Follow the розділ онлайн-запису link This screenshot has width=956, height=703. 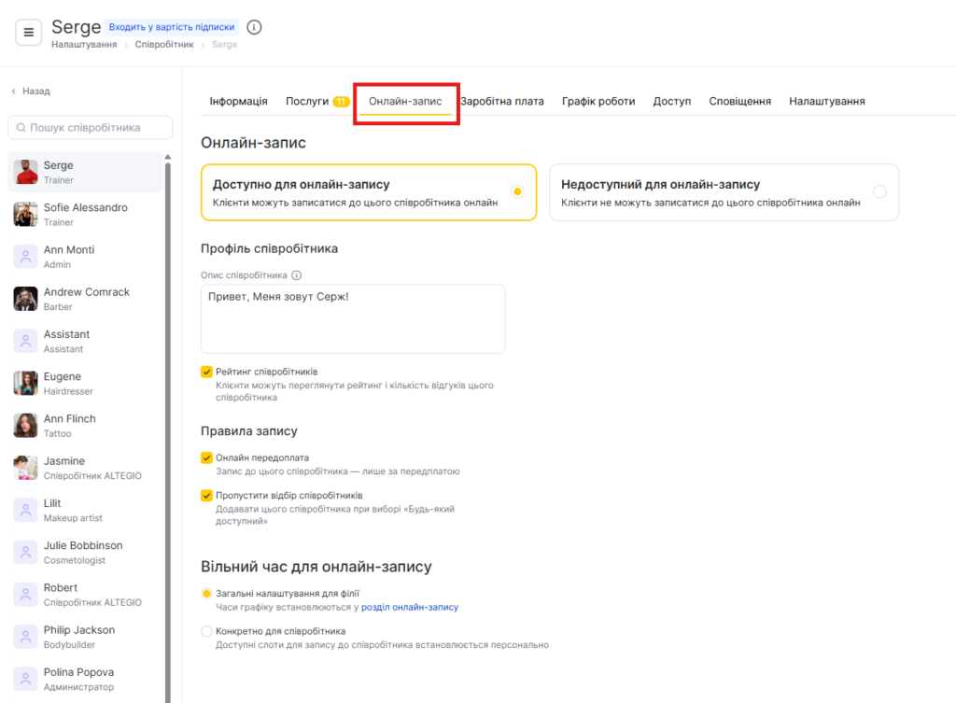click(410, 607)
